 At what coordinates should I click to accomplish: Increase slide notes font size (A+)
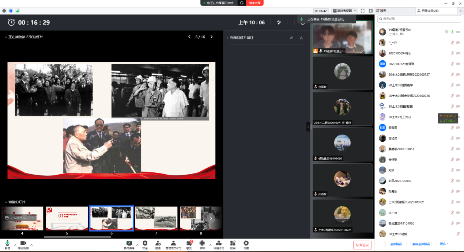(291, 38)
